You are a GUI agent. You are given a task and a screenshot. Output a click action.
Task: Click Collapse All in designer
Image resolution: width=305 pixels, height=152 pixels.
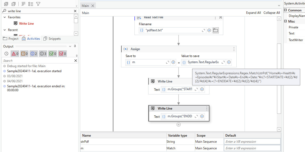[x=272, y=13]
